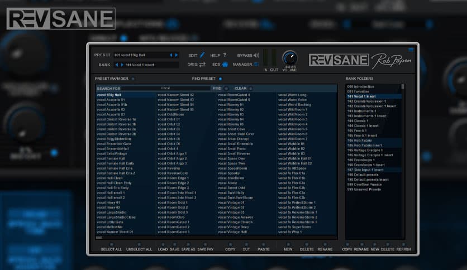Select preset 'vocal EdgyDistortion'
This screenshot has width=467, height=270.
coord(114,139)
